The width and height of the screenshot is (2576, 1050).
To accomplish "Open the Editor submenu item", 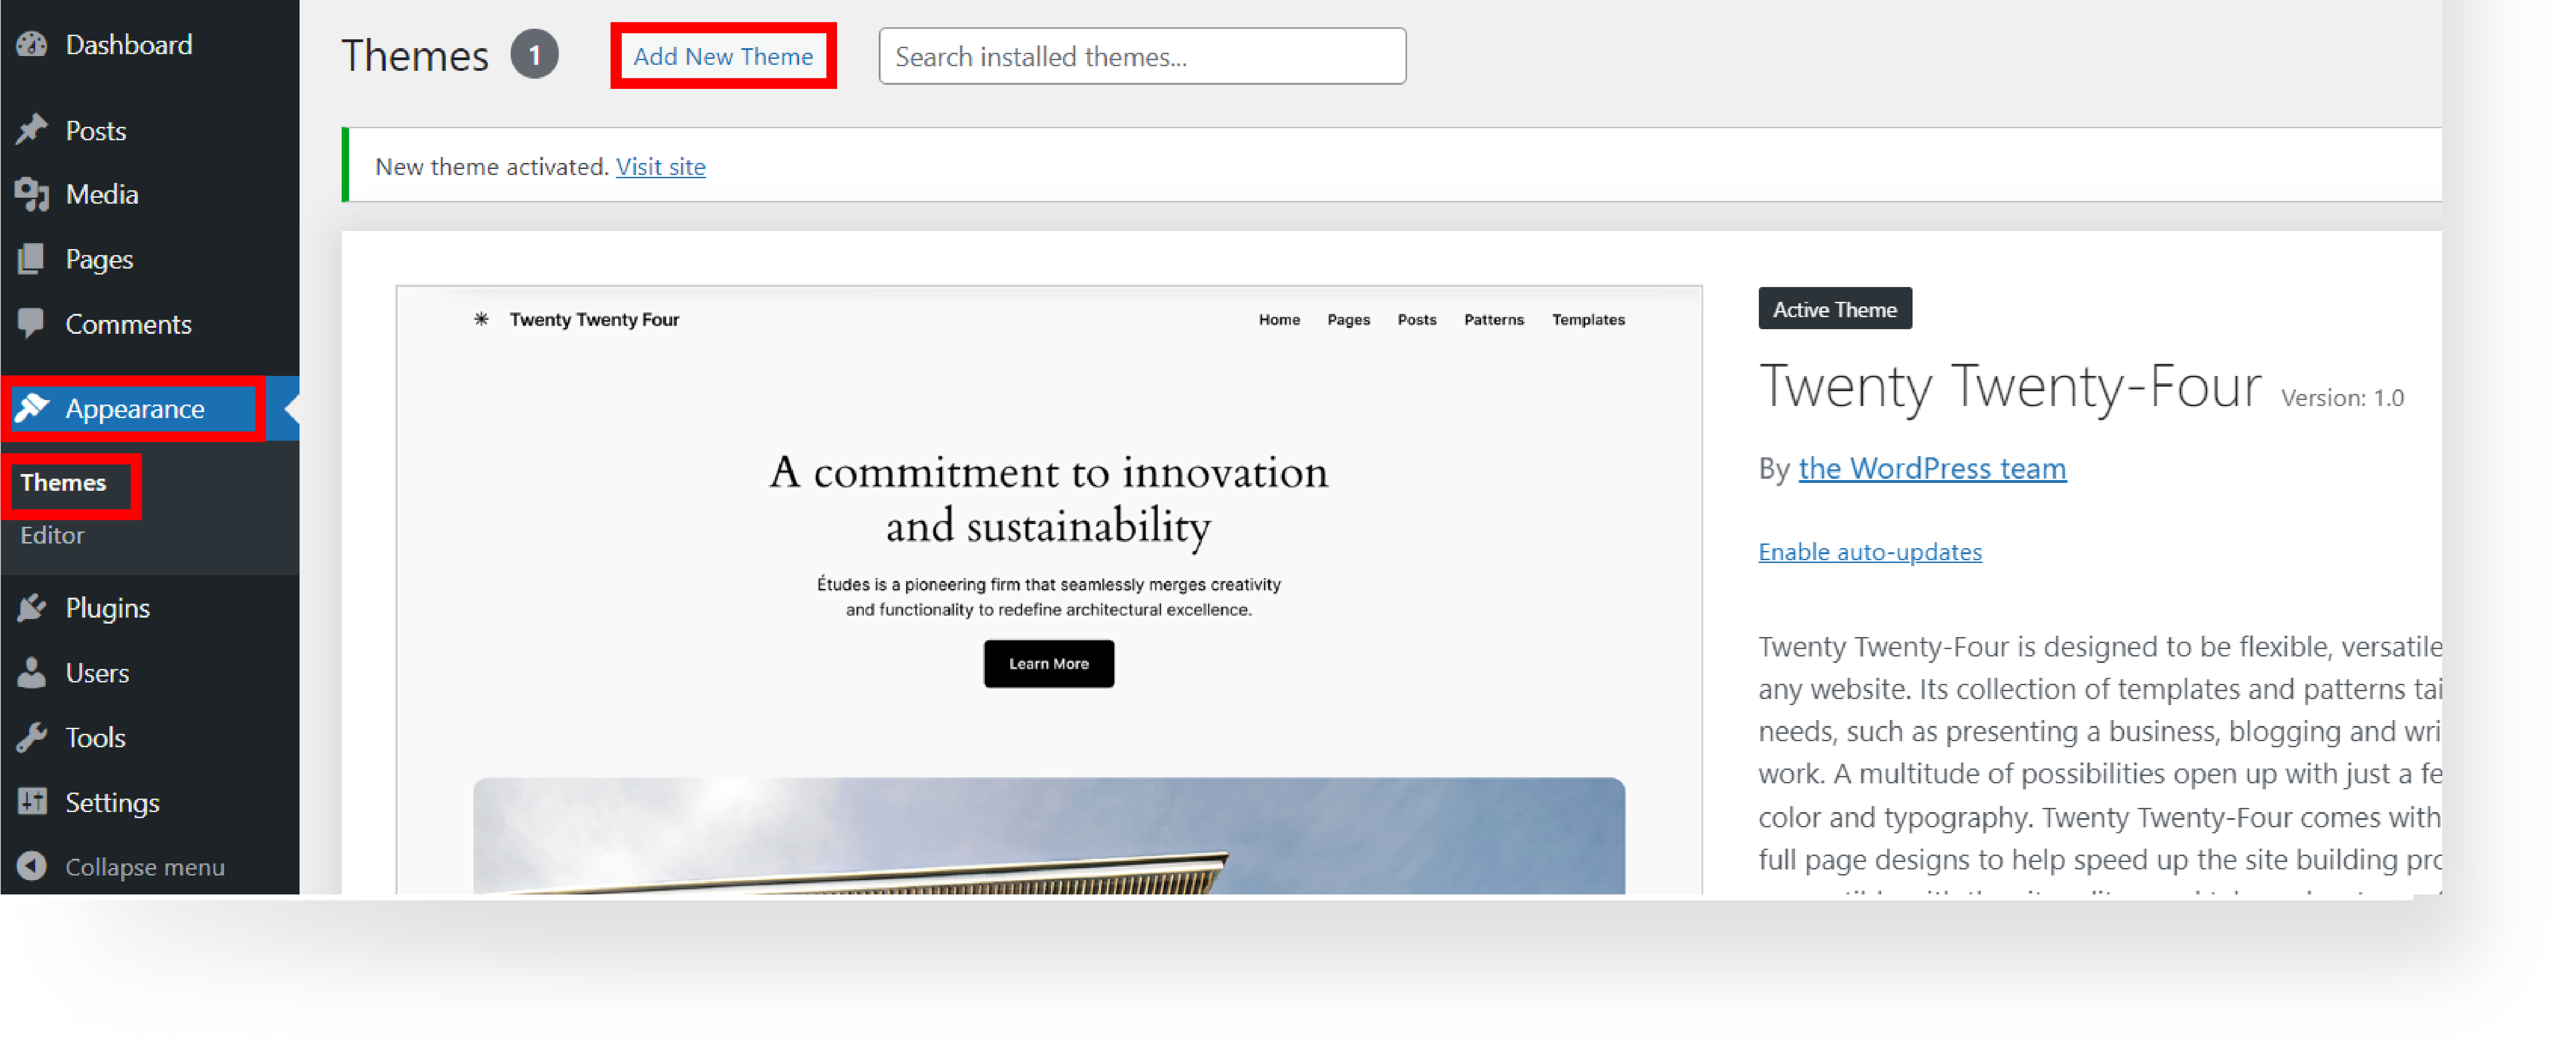I will click(x=52, y=536).
